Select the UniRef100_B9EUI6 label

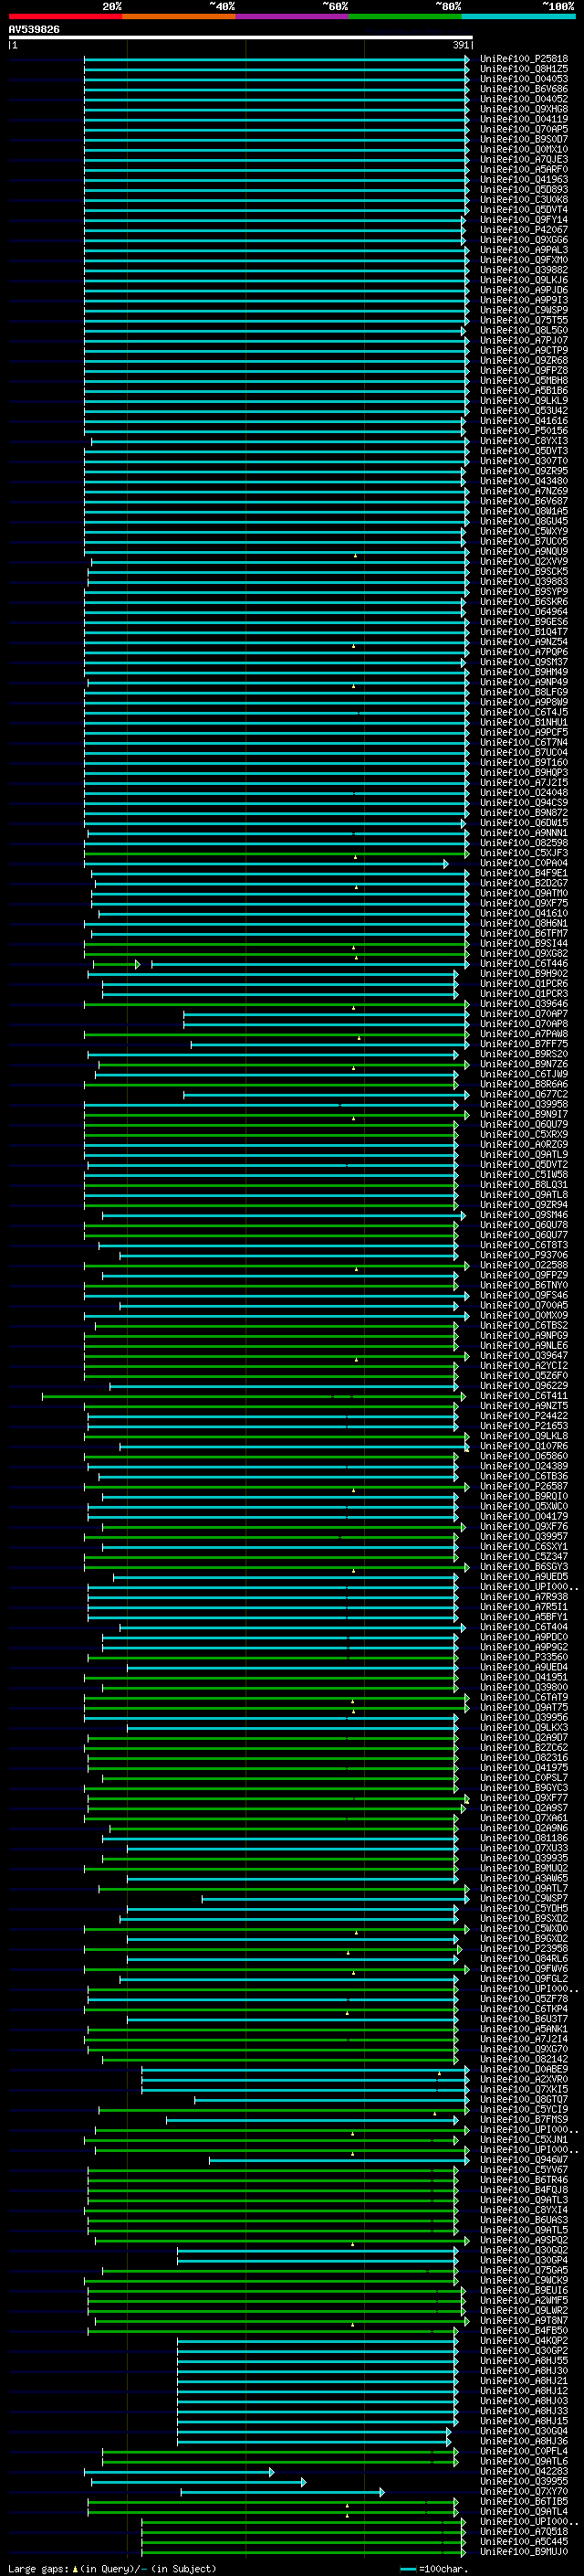click(x=524, y=2290)
